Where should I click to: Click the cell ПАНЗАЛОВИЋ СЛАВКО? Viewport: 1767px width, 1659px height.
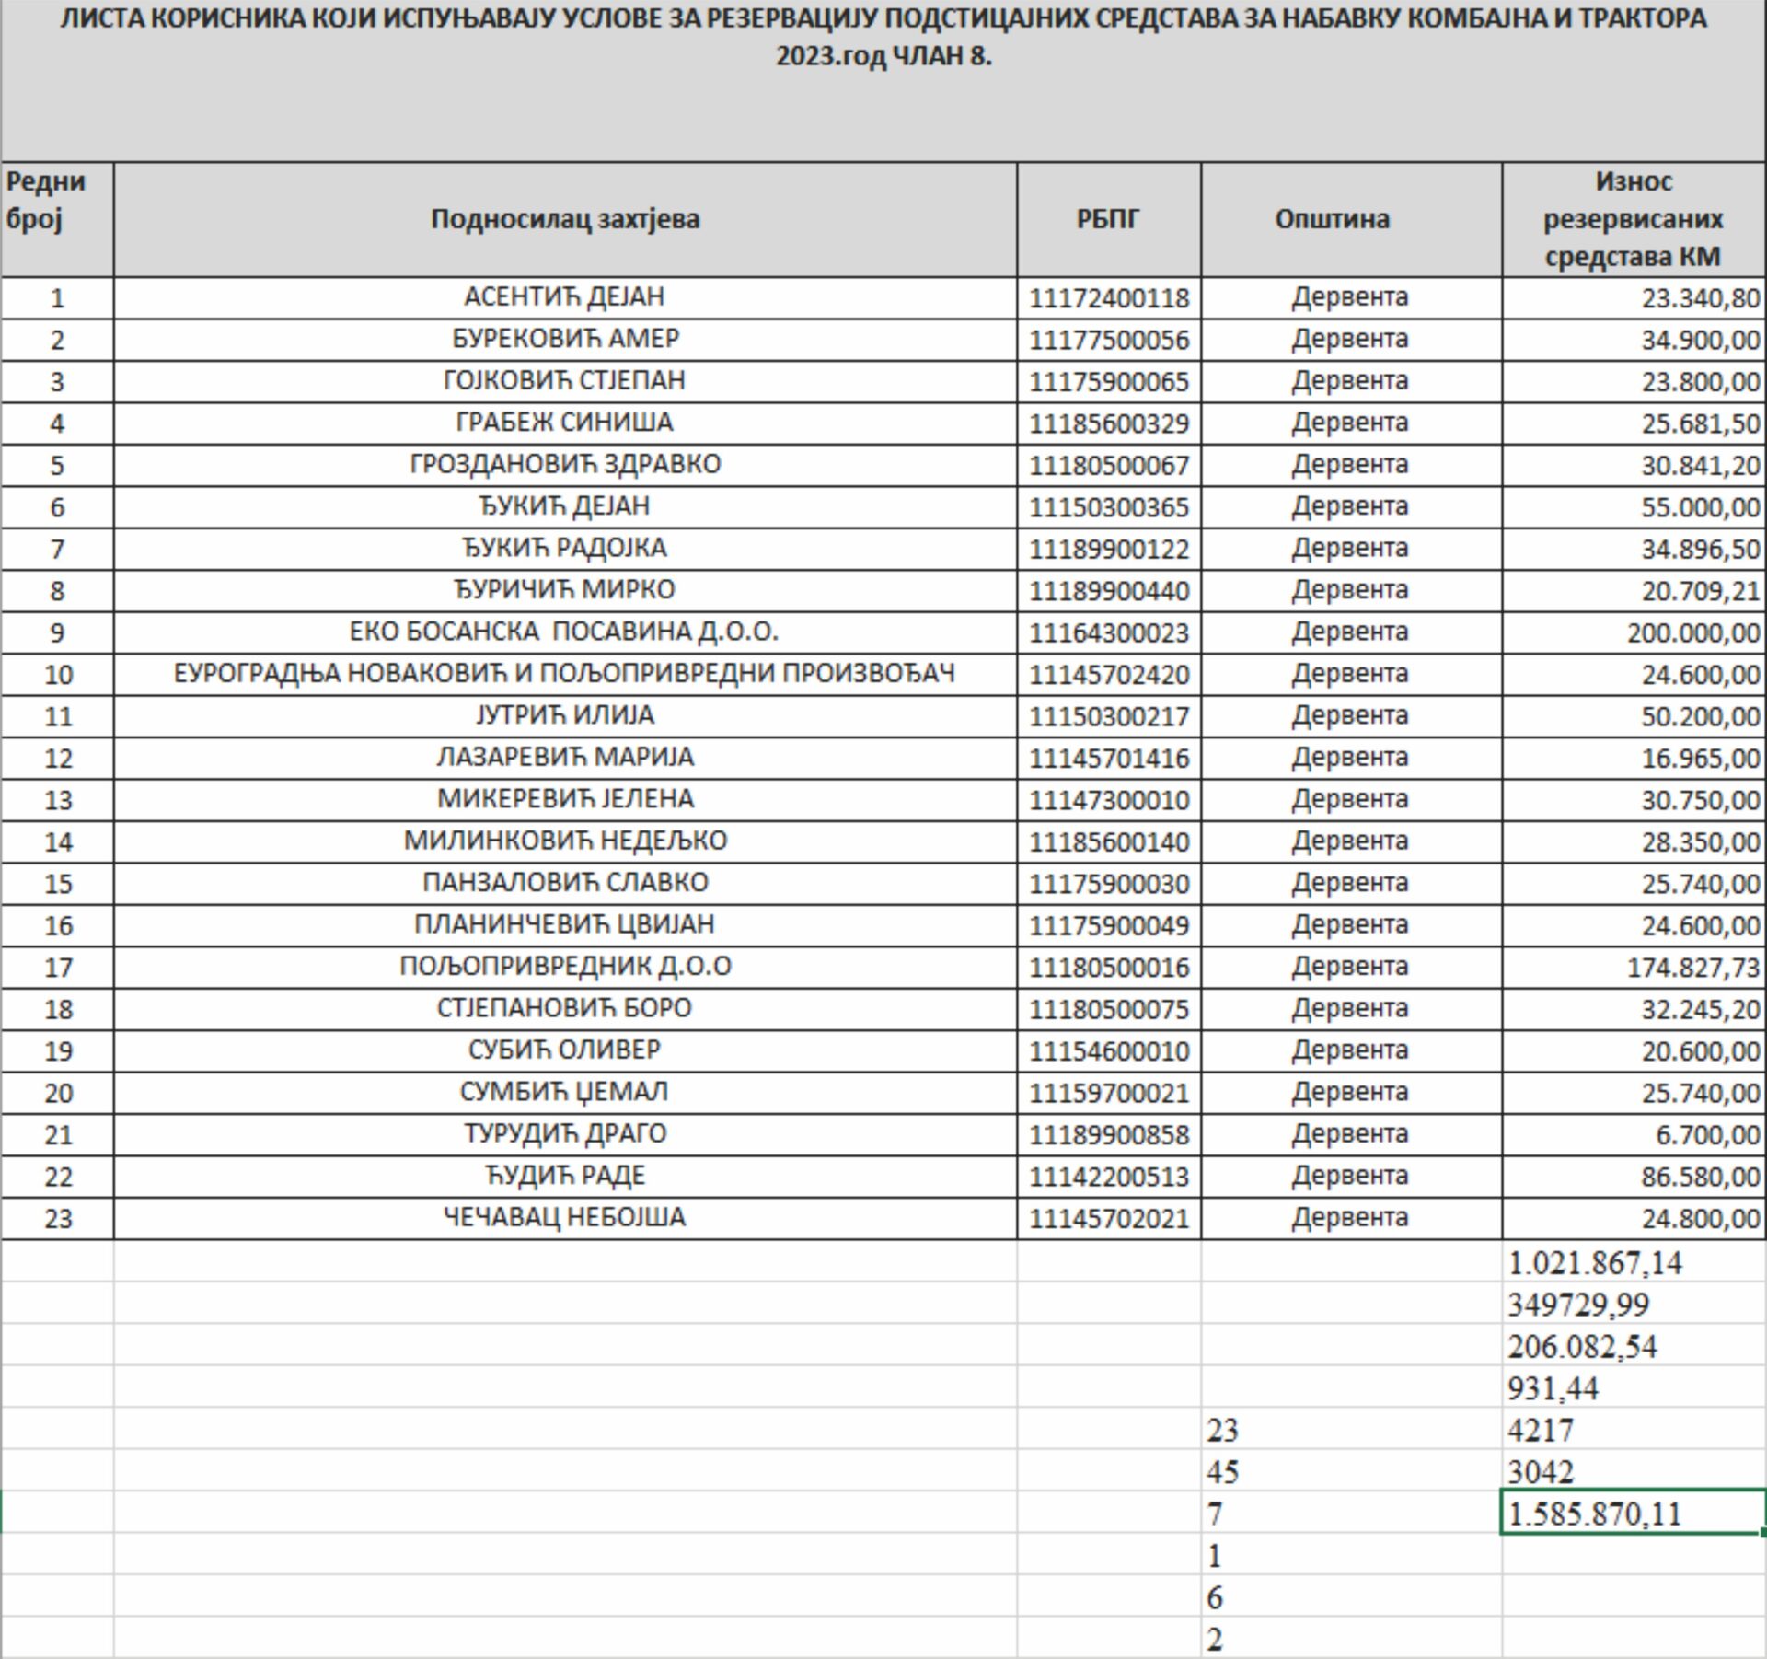[x=565, y=883]
